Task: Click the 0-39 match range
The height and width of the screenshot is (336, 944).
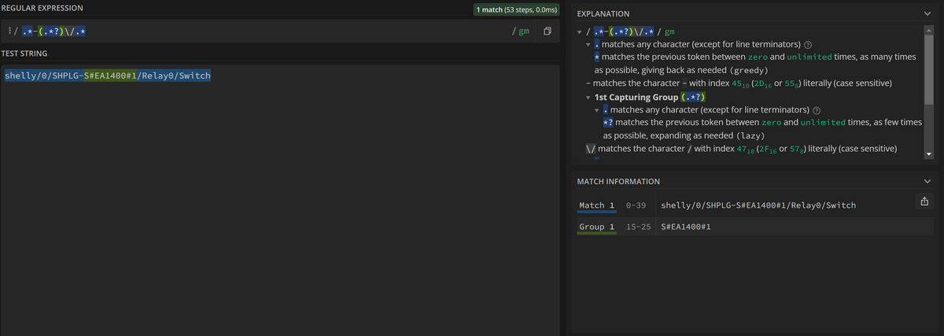Action: tap(636, 205)
